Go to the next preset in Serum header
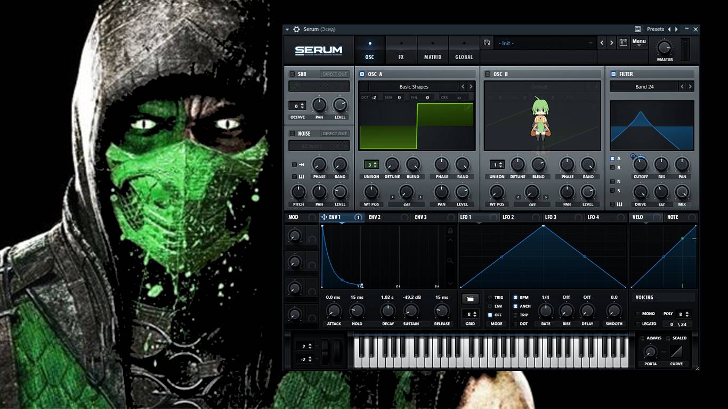This screenshot has height=409, width=728. pyautogui.click(x=611, y=43)
